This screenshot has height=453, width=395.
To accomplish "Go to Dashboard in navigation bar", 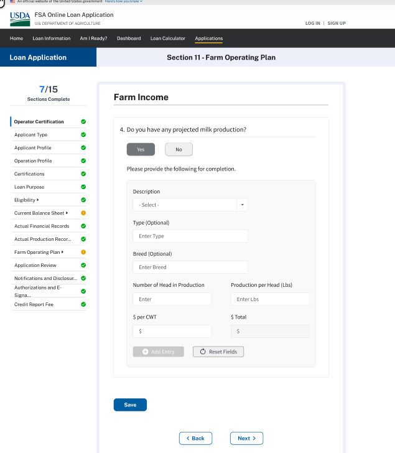I will pos(129,39).
